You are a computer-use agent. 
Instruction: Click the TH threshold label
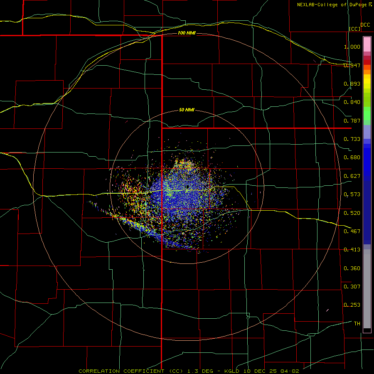coord(357,324)
